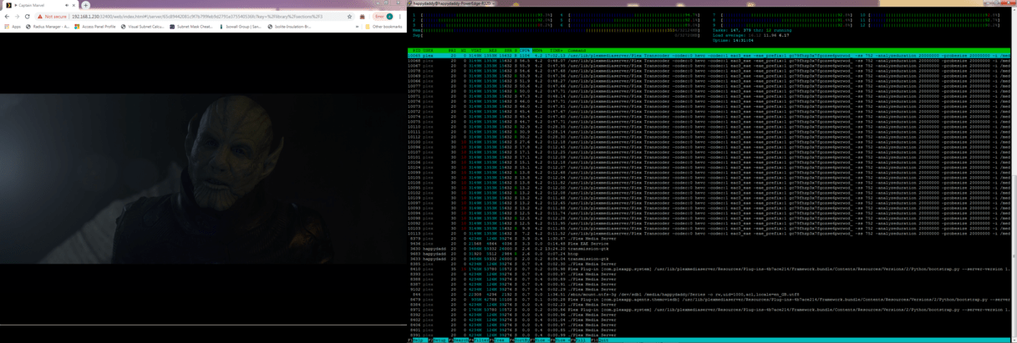The width and height of the screenshot is (1017, 343).
Task: Click the browser back arrow
Action: pos(7,17)
